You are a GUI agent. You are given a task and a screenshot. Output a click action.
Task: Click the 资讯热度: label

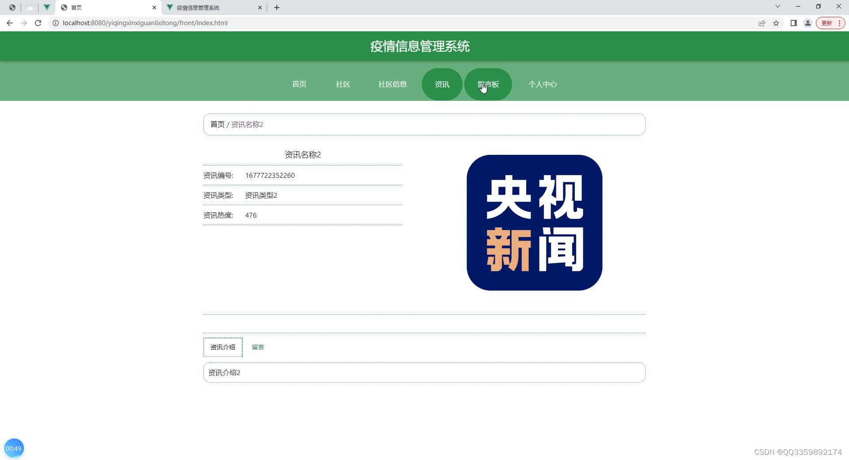[x=218, y=215]
